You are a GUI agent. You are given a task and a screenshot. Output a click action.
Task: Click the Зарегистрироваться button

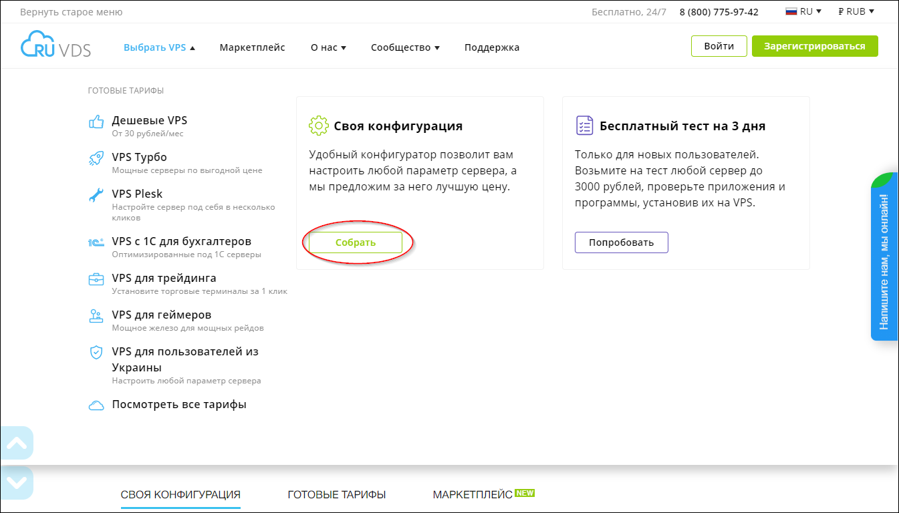click(x=815, y=46)
